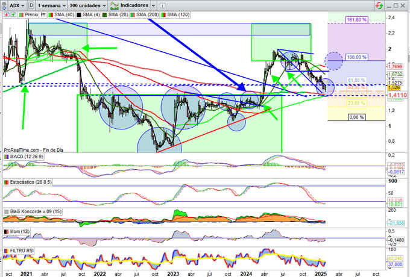This screenshot has width=410, height=277.
Task: Click the Estocástico indicator icon
Action: [7, 182]
